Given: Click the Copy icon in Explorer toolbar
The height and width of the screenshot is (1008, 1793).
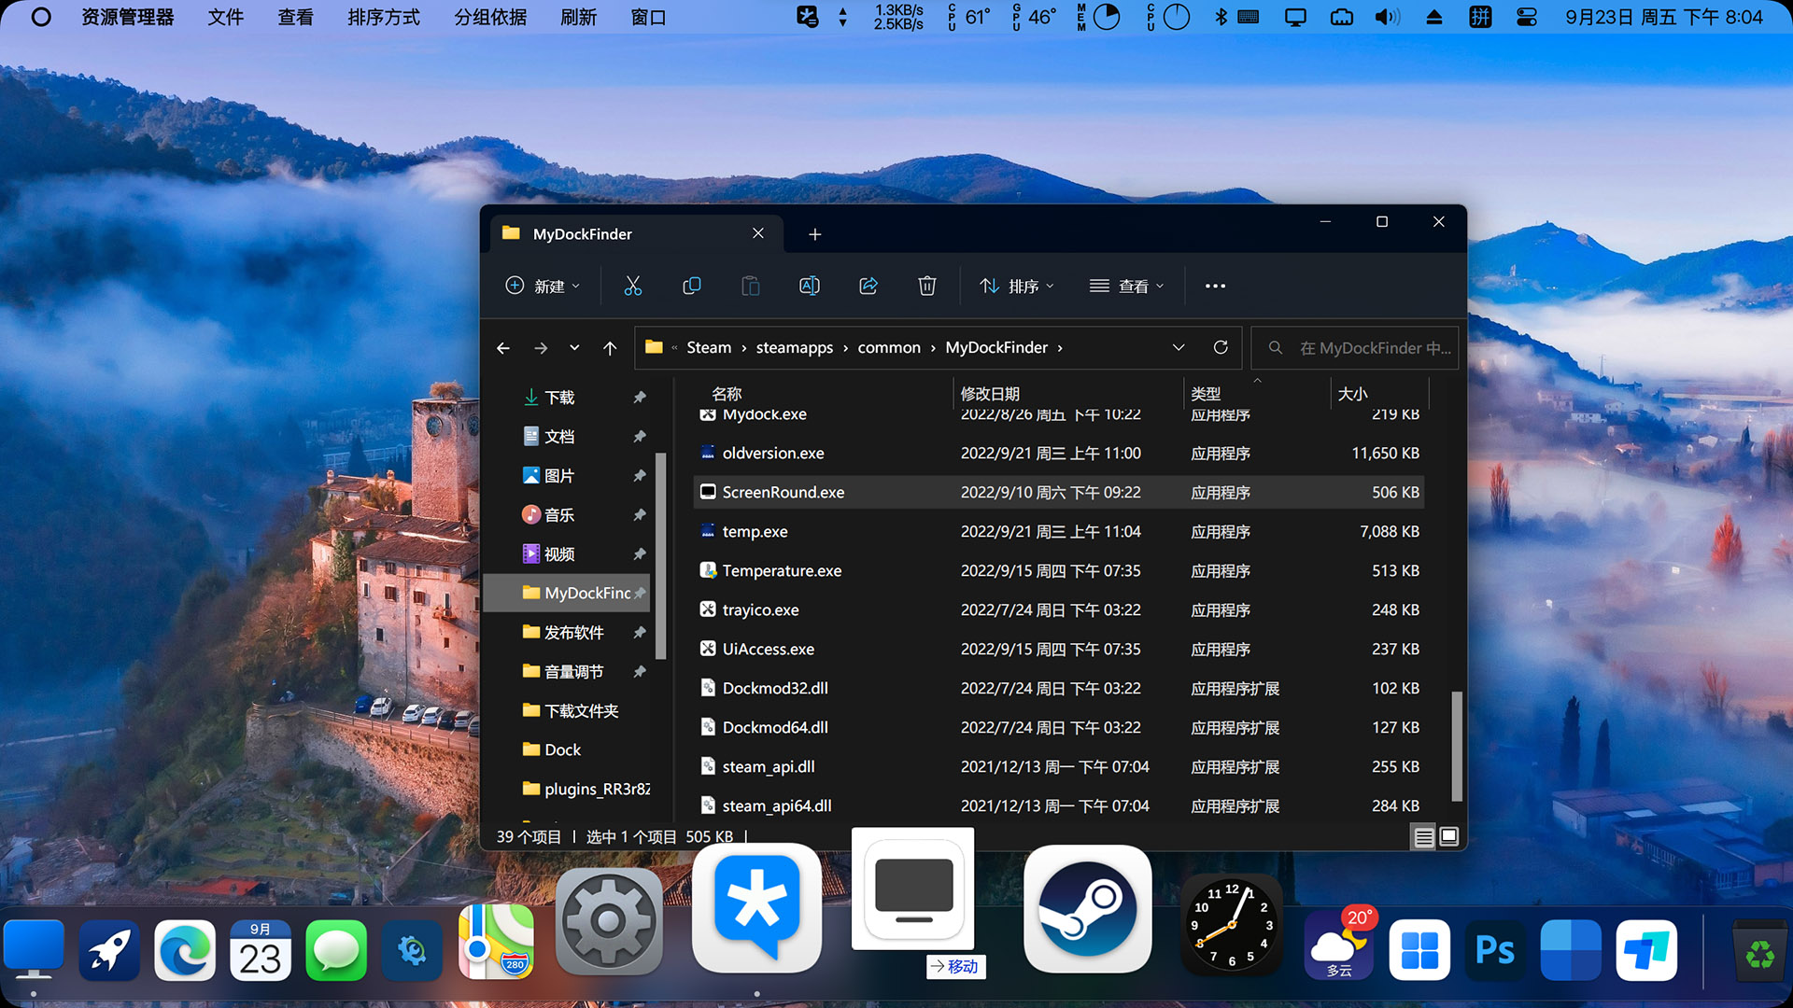Looking at the screenshot, I should coord(692,286).
